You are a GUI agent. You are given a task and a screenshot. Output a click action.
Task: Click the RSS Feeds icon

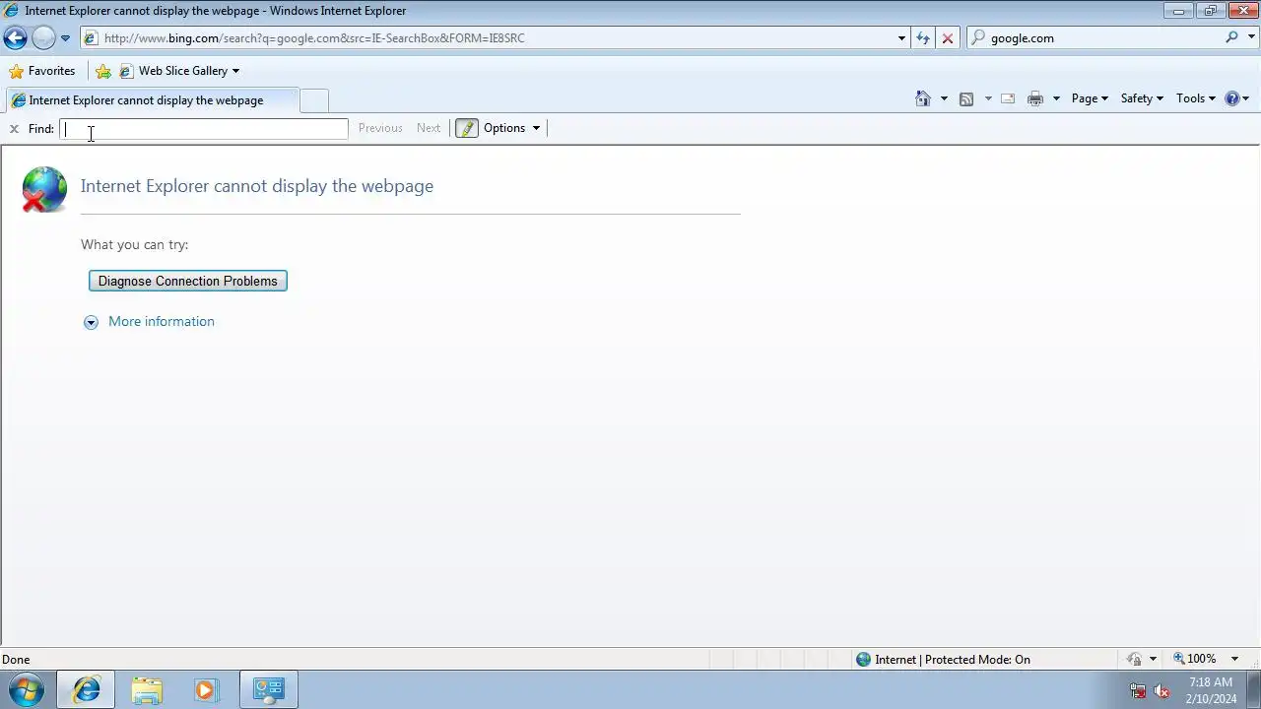tap(966, 98)
